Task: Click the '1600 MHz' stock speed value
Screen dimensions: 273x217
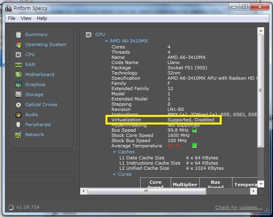Action: 178,135
